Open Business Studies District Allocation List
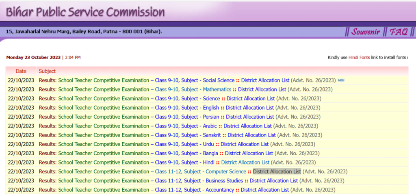416x195 pixels. coord(274,181)
